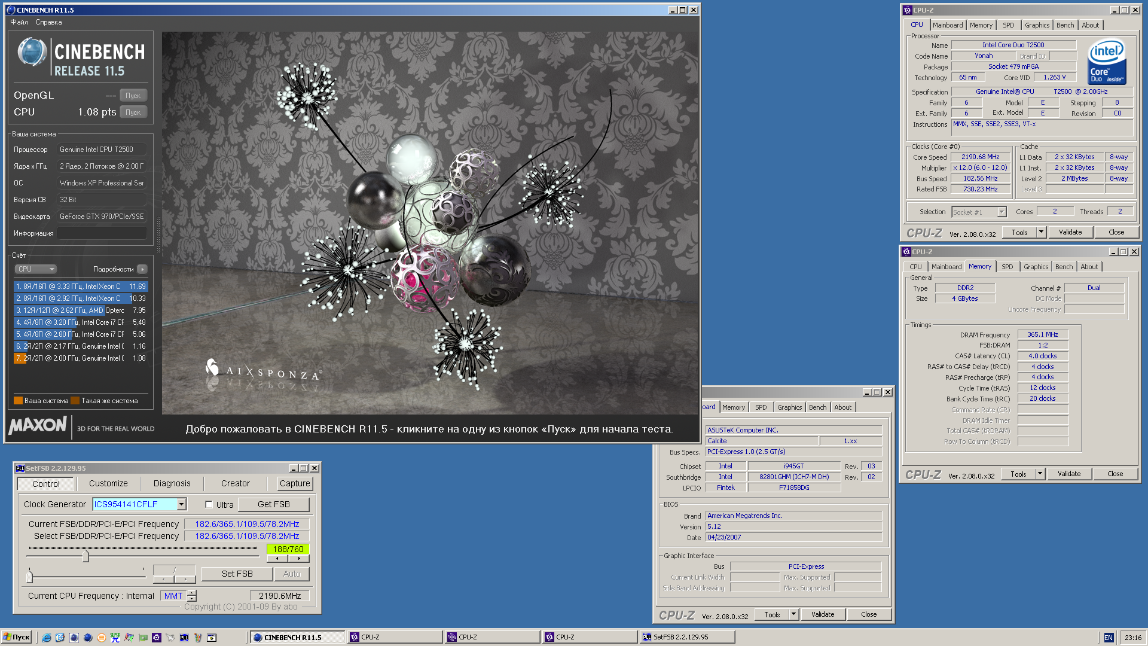This screenshot has height=646, width=1148.
Task: Click the green 188/760 value field
Action: pos(288,549)
